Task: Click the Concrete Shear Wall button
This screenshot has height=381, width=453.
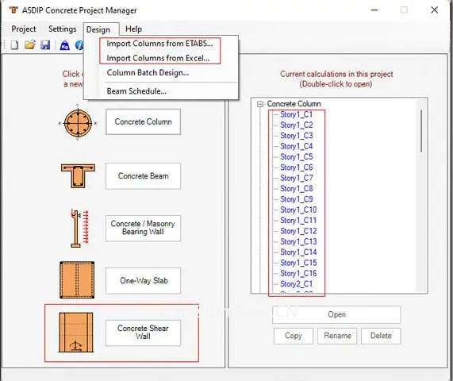Action: (144, 333)
